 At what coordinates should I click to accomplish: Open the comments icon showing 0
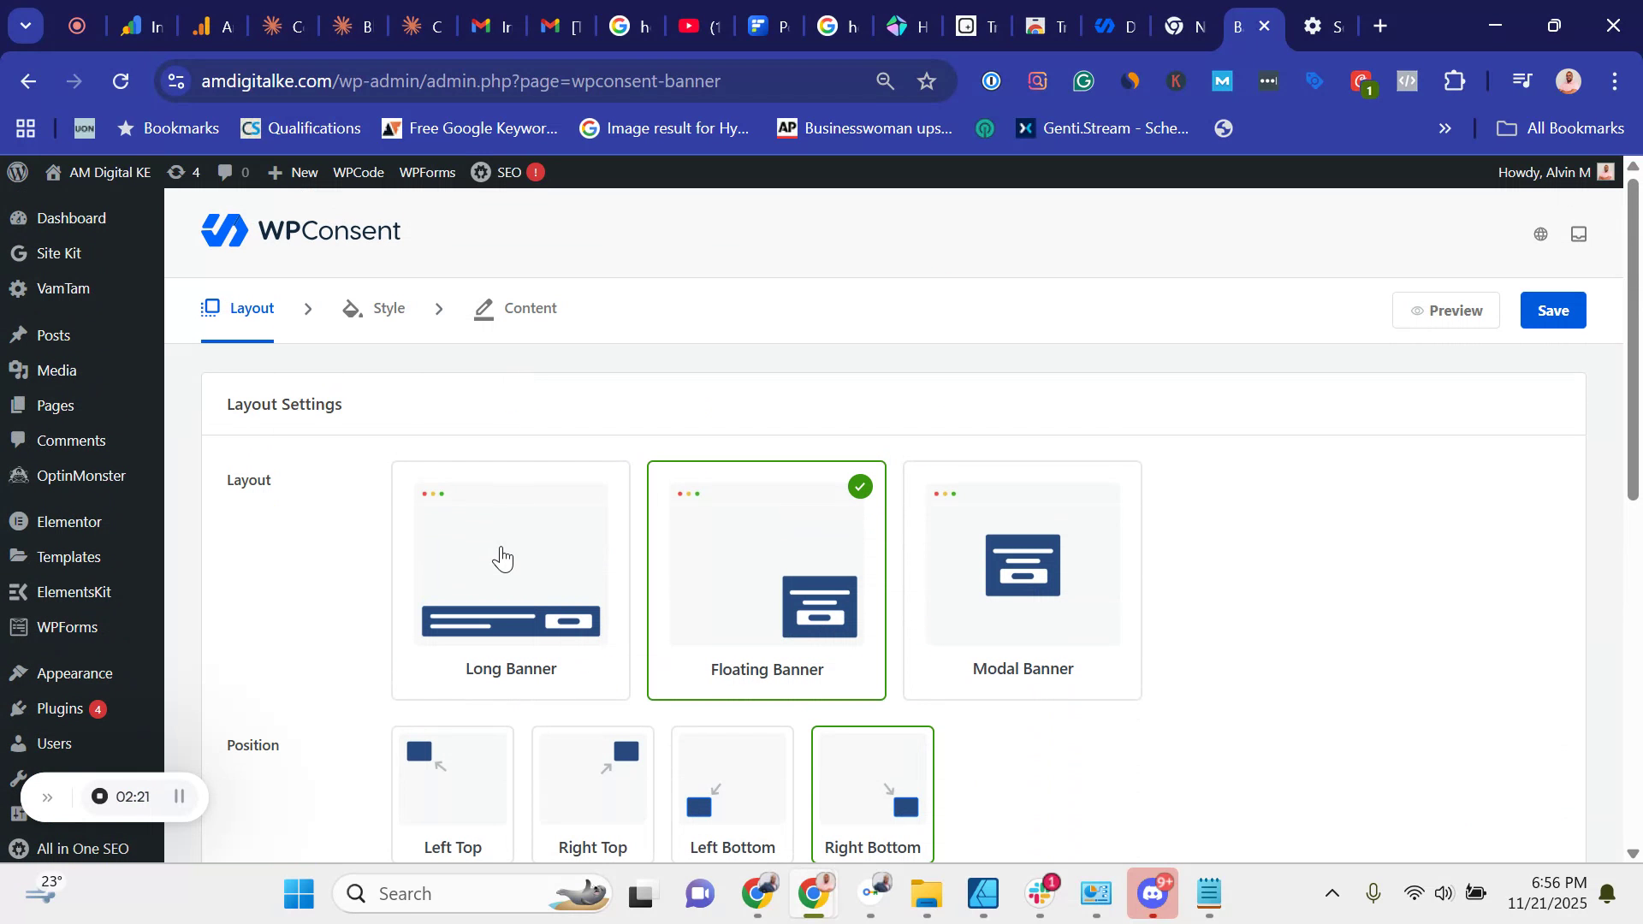232,172
